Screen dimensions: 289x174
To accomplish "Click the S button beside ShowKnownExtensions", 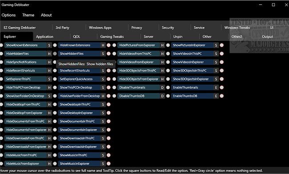I will 49,45.
